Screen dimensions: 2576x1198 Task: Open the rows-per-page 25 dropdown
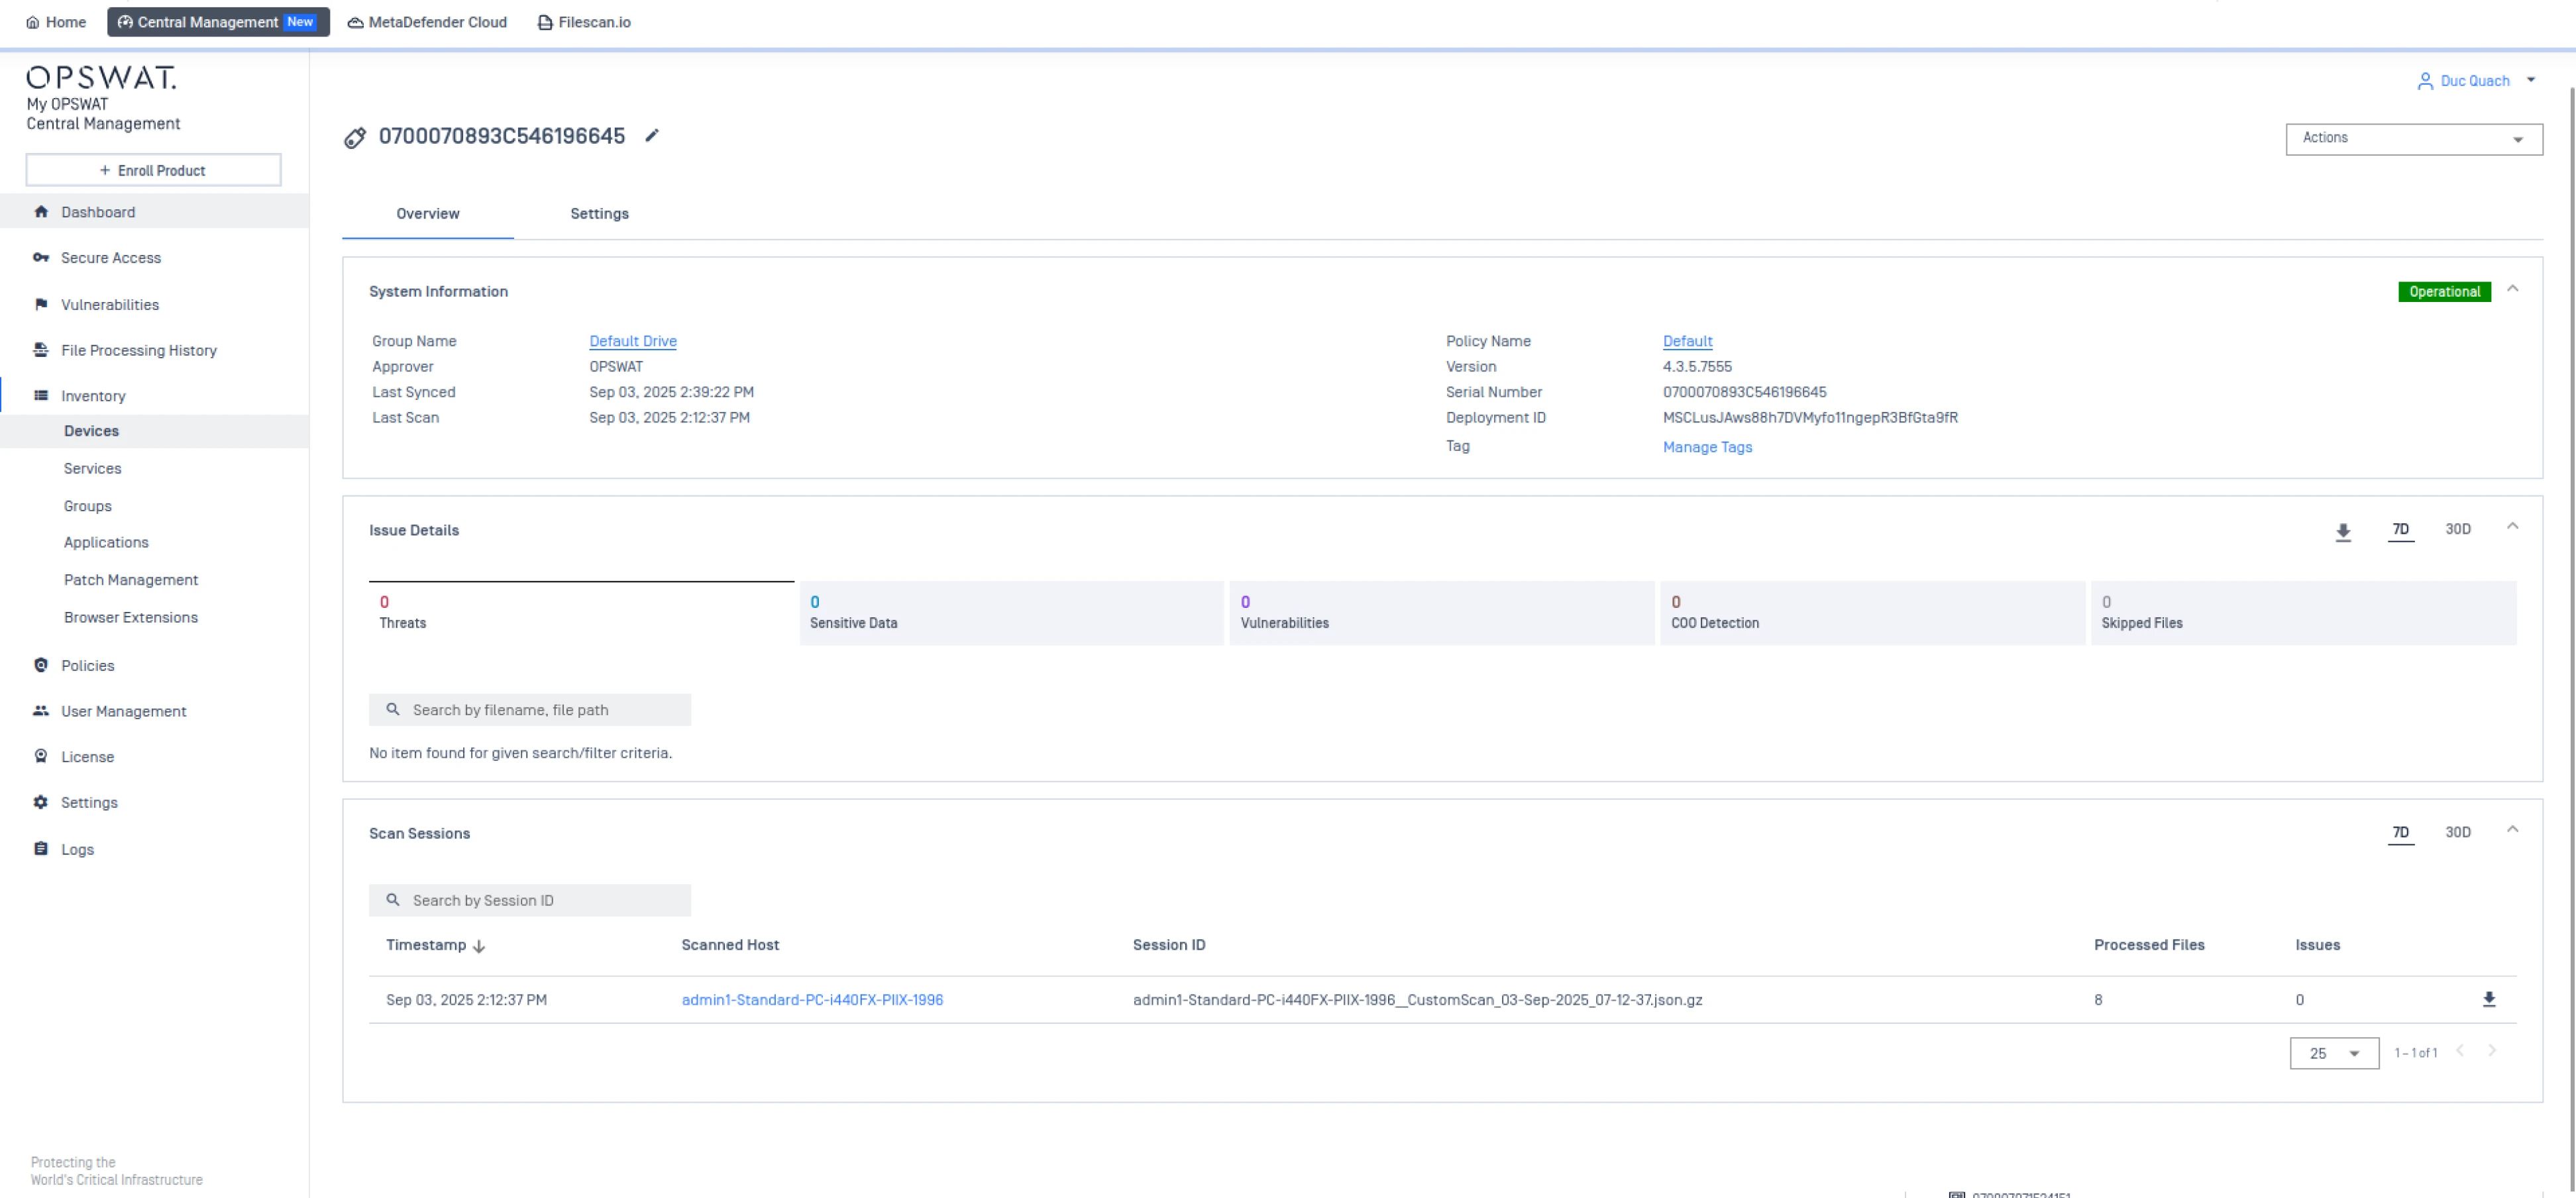pyautogui.click(x=2333, y=1053)
